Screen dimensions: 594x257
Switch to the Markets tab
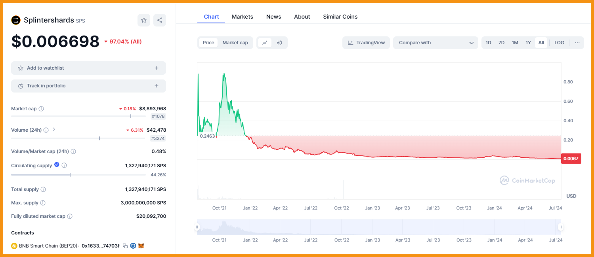click(x=243, y=17)
